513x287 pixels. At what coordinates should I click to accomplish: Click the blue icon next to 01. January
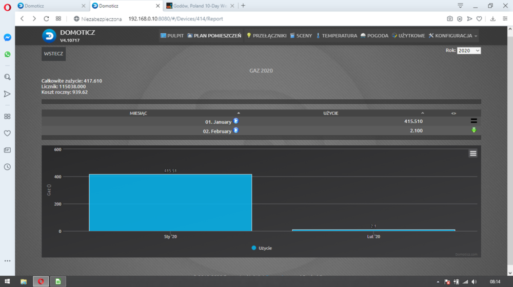(236, 121)
